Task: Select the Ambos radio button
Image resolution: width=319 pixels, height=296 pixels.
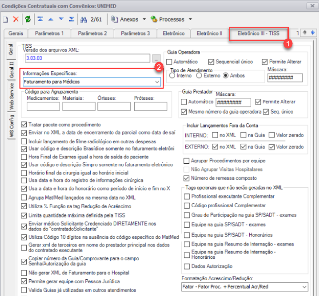Action: tap(225, 76)
